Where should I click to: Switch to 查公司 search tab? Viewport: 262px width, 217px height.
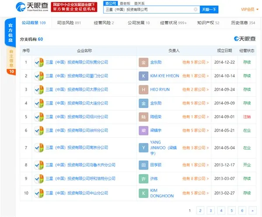tap(110, 3)
